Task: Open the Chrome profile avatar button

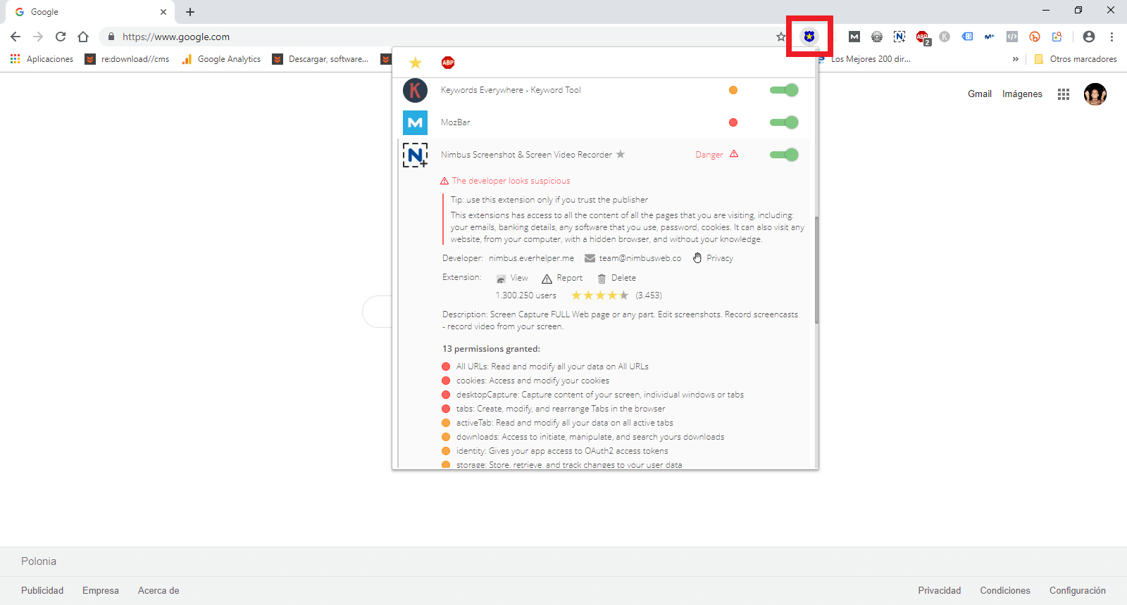Action: (x=1089, y=37)
